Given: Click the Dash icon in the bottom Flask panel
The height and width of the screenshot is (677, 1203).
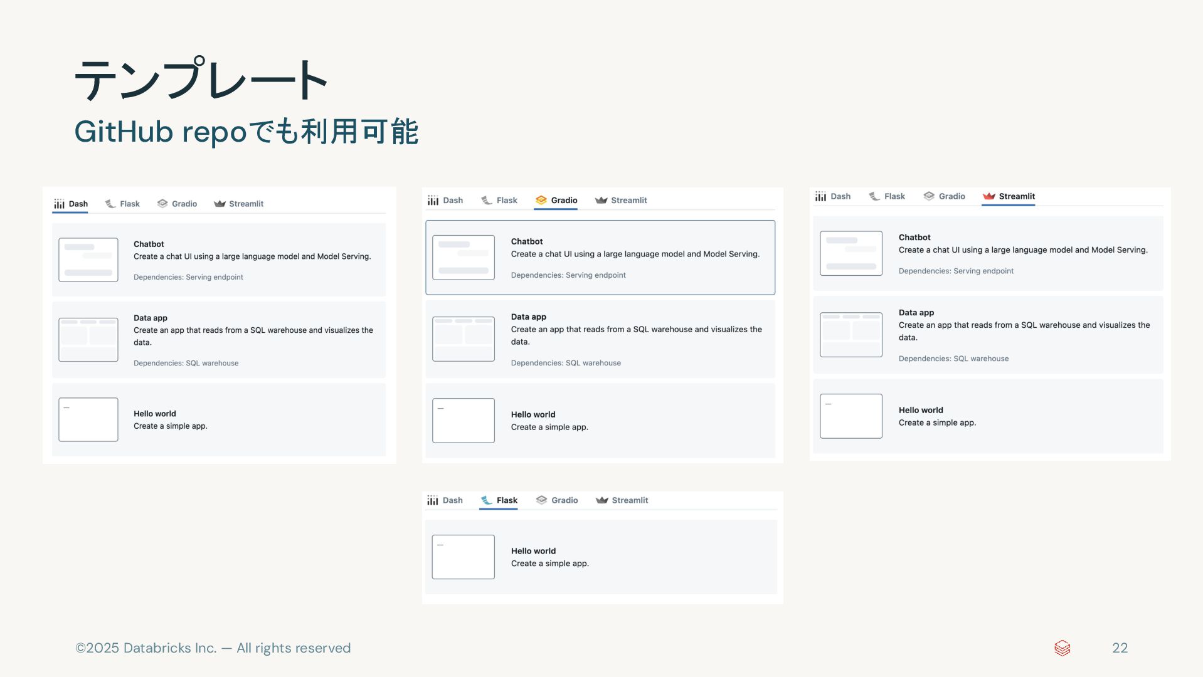Looking at the screenshot, I should (x=433, y=500).
